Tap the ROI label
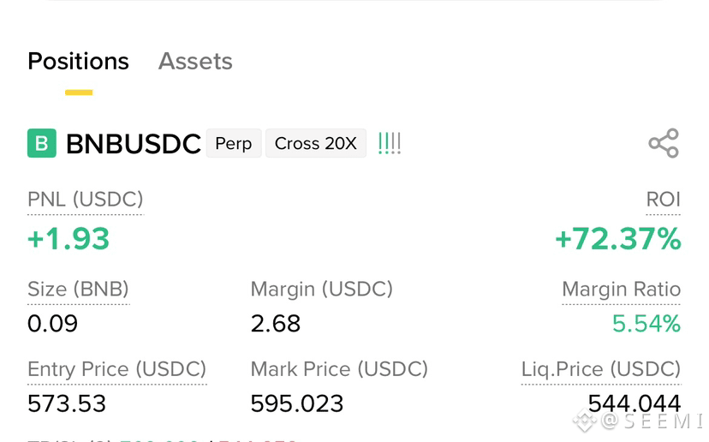The image size is (709, 442). tap(664, 200)
